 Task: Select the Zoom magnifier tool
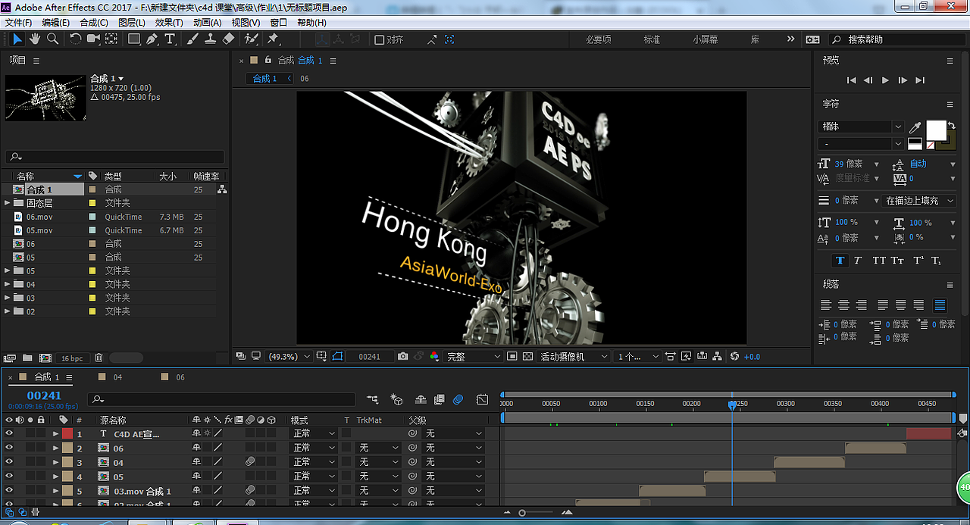point(52,39)
